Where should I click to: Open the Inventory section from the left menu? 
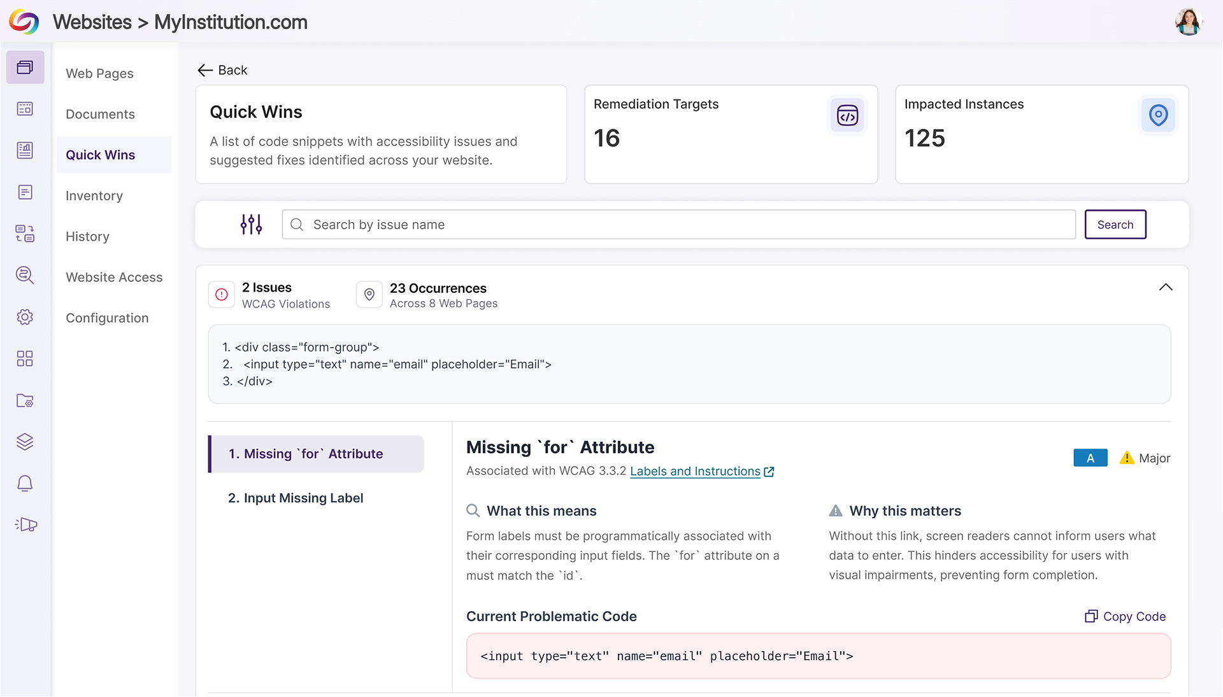[94, 195]
